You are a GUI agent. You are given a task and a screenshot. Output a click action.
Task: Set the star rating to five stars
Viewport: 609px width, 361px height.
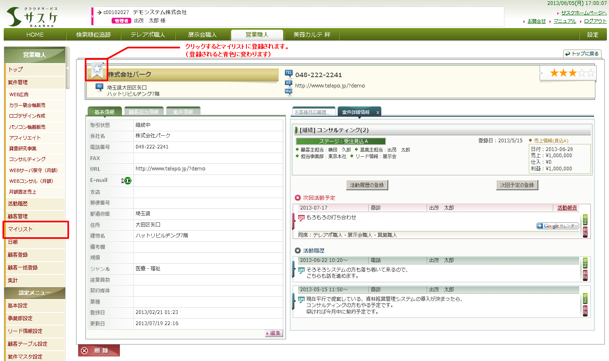[x=591, y=73]
